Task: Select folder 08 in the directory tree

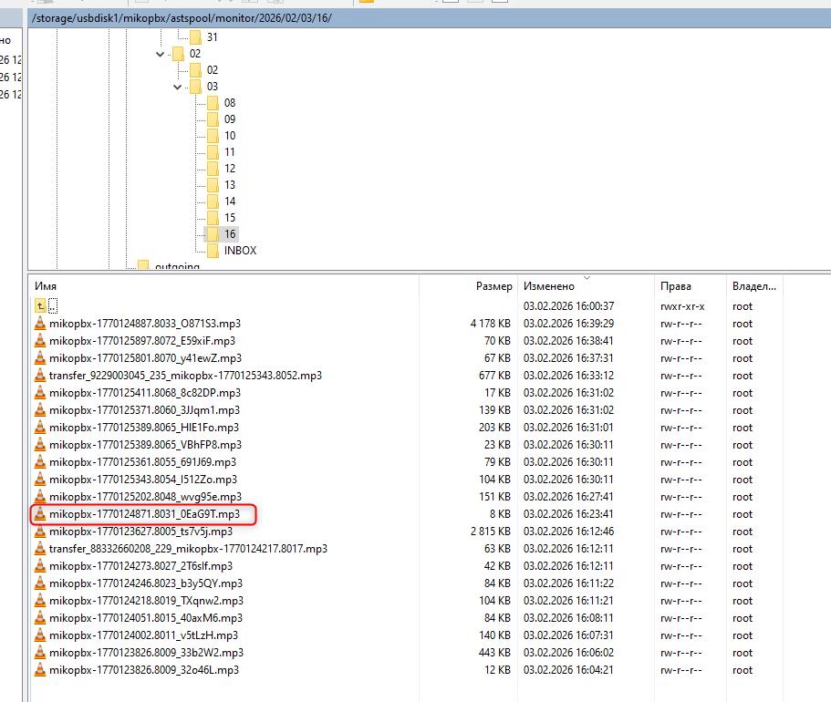Action: (229, 103)
